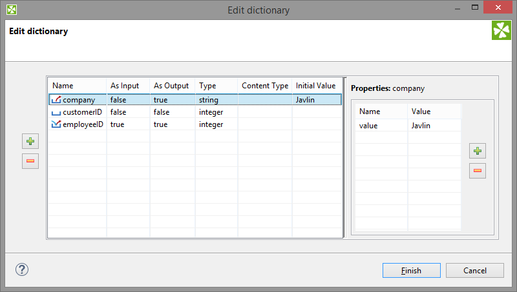The width and height of the screenshot is (517, 292).
Task: Click the Javlin value cell in Properties
Action: click(421, 126)
